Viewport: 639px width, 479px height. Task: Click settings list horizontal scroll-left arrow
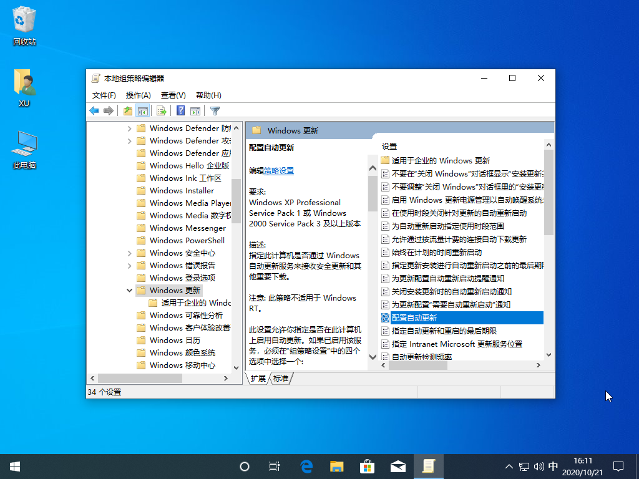pos(384,365)
